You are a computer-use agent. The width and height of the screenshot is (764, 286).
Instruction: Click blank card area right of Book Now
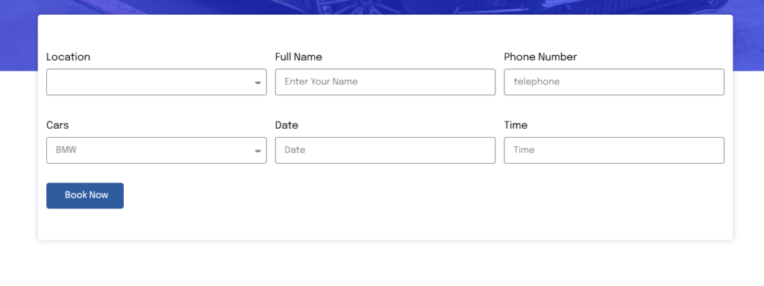[x=424, y=196]
